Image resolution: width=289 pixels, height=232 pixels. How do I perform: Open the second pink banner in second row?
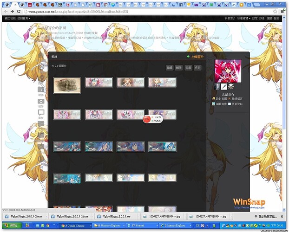[99, 114]
